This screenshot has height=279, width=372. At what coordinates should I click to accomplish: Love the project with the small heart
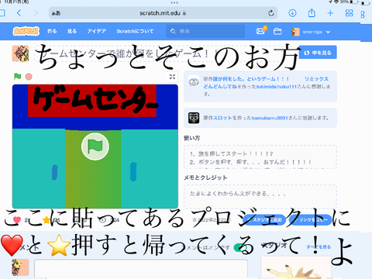point(17,220)
